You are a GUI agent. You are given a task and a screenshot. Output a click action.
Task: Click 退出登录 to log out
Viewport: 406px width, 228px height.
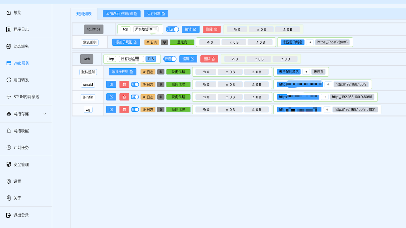pos(21,215)
